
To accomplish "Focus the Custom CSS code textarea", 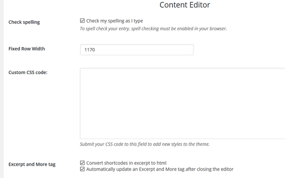I will (x=182, y=103).
